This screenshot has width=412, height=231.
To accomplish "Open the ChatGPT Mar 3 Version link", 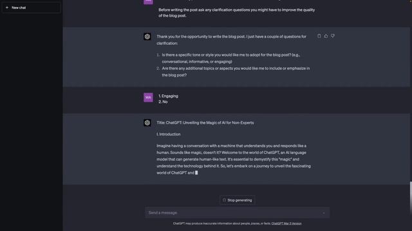I will point(286,223).
